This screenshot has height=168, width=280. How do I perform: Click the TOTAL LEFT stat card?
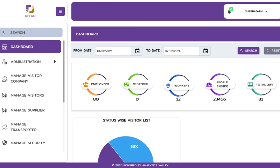point(261,84)
